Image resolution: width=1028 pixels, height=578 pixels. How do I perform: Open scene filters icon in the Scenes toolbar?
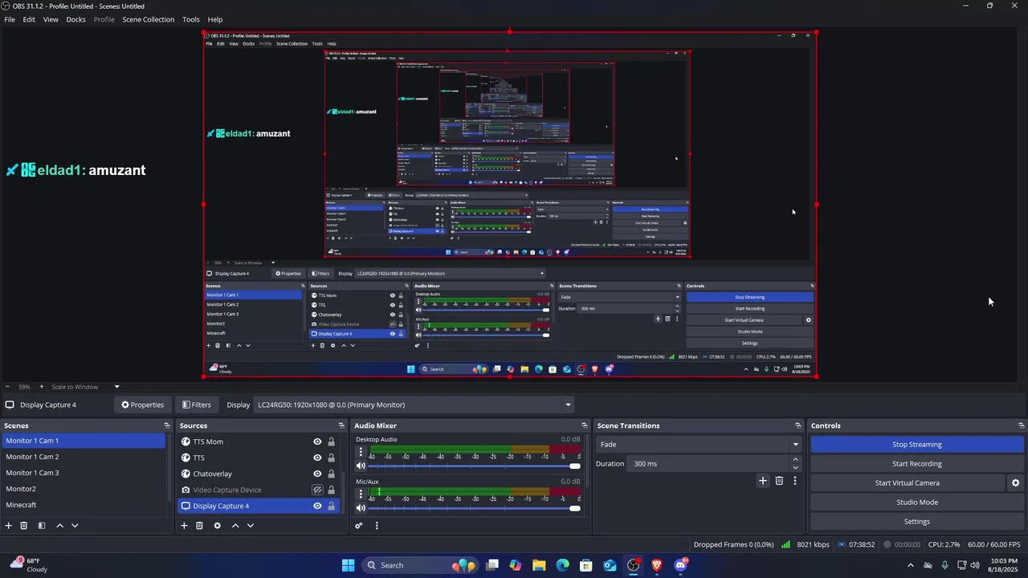point(42,526)
